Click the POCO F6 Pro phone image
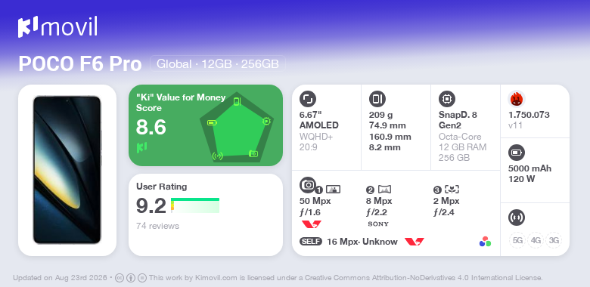Image resolution: width=590 pixels, height=287 pixels. (x=67, y=170)
